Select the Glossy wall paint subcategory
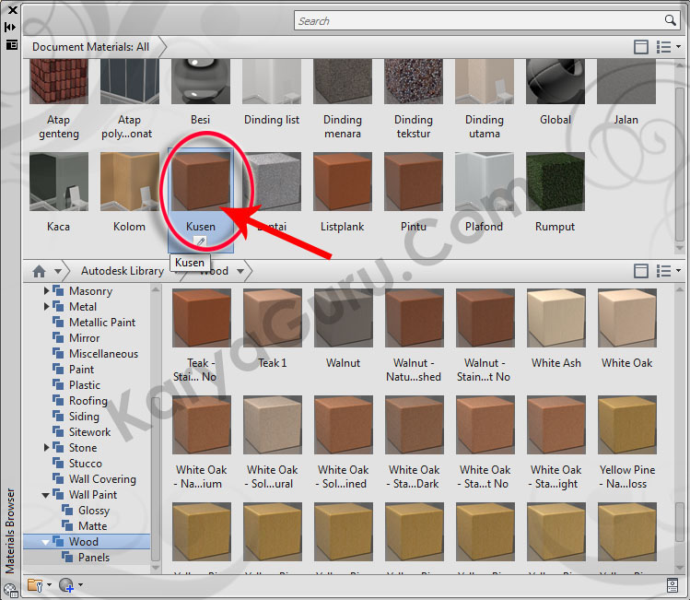The height and width of the screenshot is (600, 690). click(x=94, y=511)
